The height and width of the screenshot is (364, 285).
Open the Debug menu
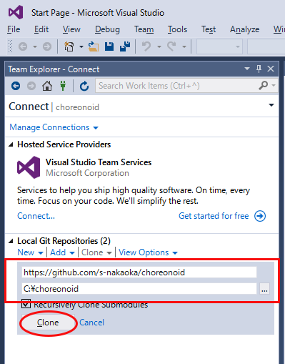pos(107,29)
